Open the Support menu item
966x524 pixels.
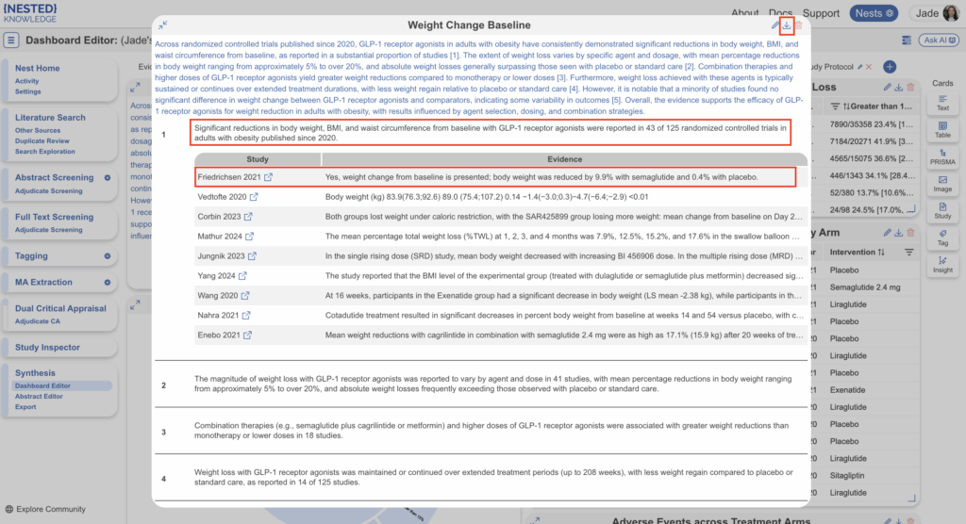pyautogui.click(x=820, y=13)
